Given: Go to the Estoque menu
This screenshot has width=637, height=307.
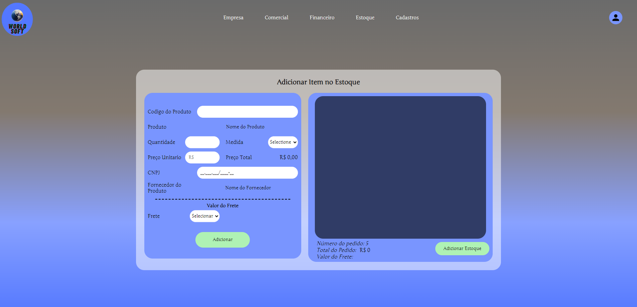Looking at the screenshot, I should [x=365, y=17].
